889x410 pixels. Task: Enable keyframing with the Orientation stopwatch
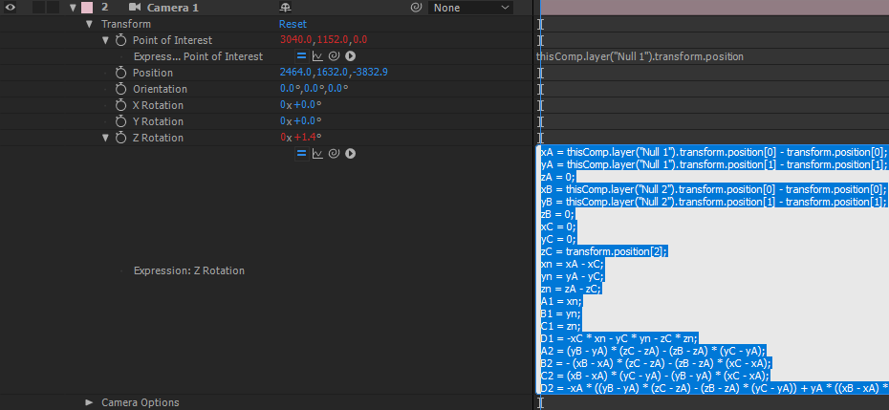tap(120, 89)
